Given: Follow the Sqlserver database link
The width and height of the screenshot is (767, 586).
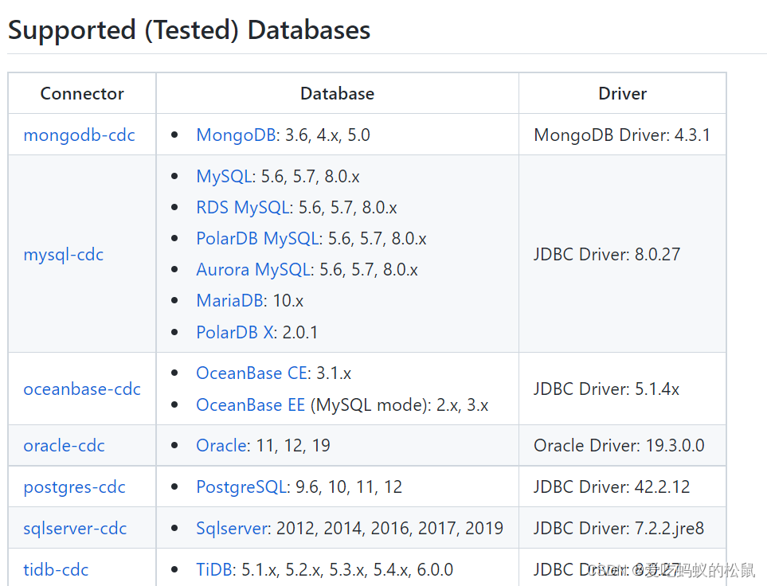Looking at the screenshot, I should pos(233,529).
